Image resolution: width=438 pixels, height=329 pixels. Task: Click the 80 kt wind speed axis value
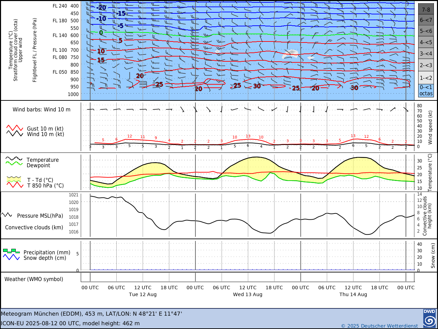(x=420, y=106)
